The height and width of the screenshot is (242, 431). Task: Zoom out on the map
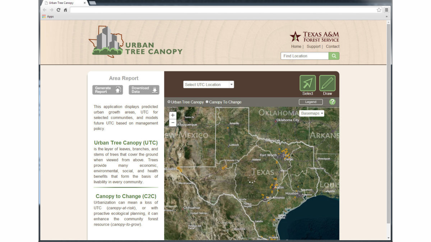pyautogui.click(x=173, y=123)
